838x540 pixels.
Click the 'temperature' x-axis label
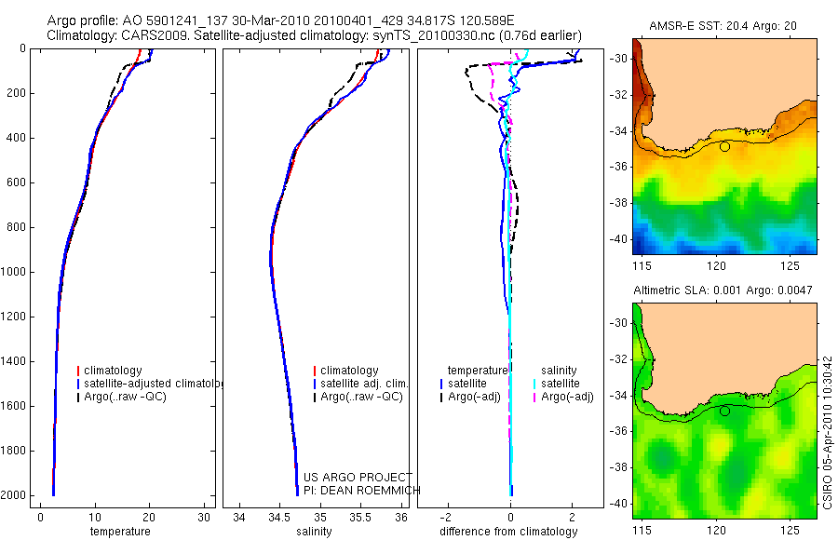tap(120, 532)
